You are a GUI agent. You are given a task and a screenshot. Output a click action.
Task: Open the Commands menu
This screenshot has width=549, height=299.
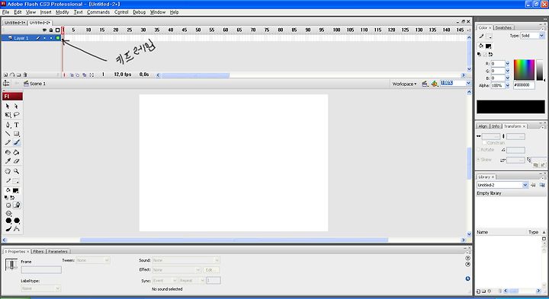click(98, 12)
